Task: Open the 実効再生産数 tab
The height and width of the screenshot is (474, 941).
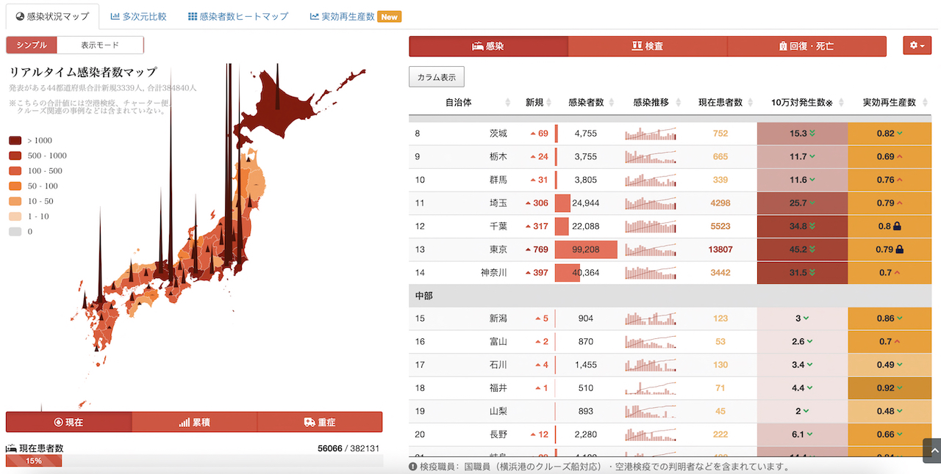Action: 354,16
